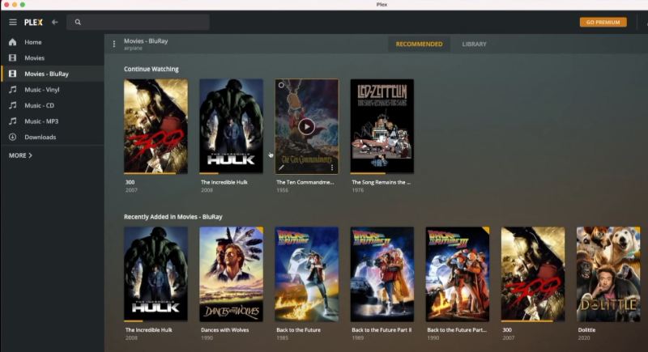Open the three-dot menu next to Movies - BluRay title
The image size is (648, 352).
pos(114,44)
